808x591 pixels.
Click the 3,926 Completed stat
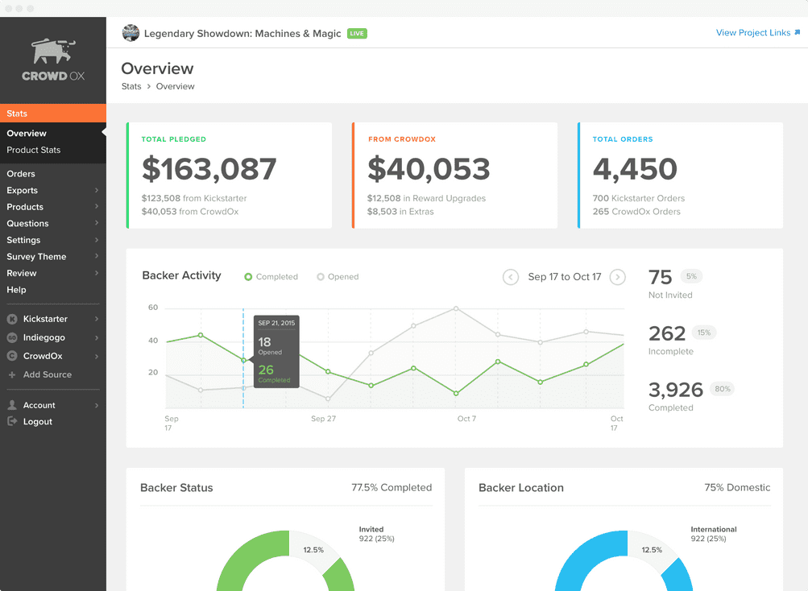(676, 390)
